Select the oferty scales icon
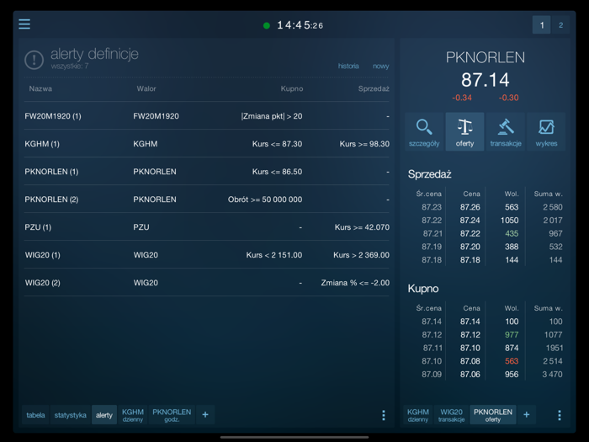The image size is (589, 442). (x=464, y=131)
